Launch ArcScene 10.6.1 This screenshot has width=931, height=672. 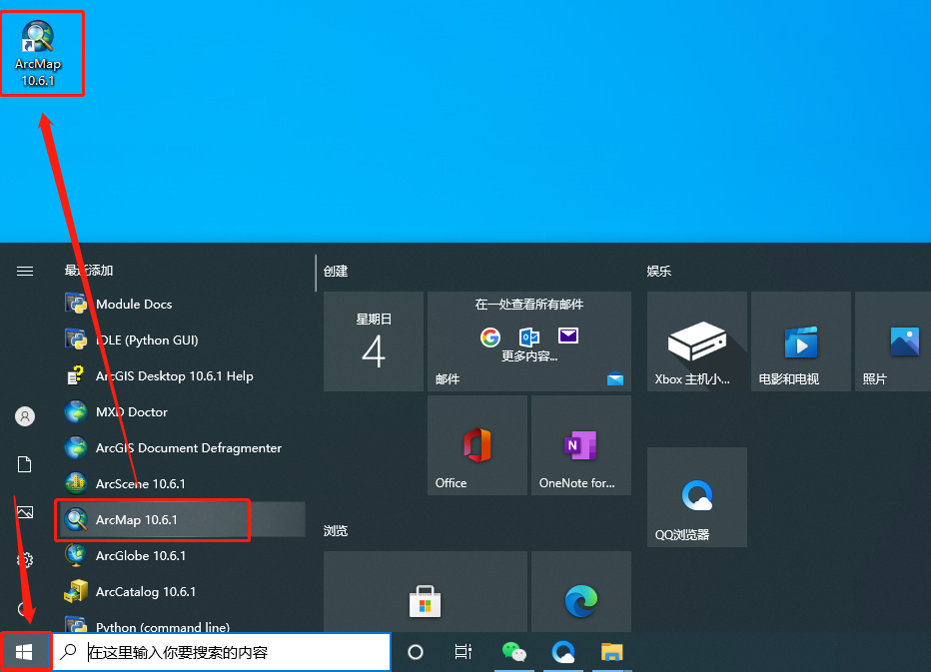click(181, 484)
